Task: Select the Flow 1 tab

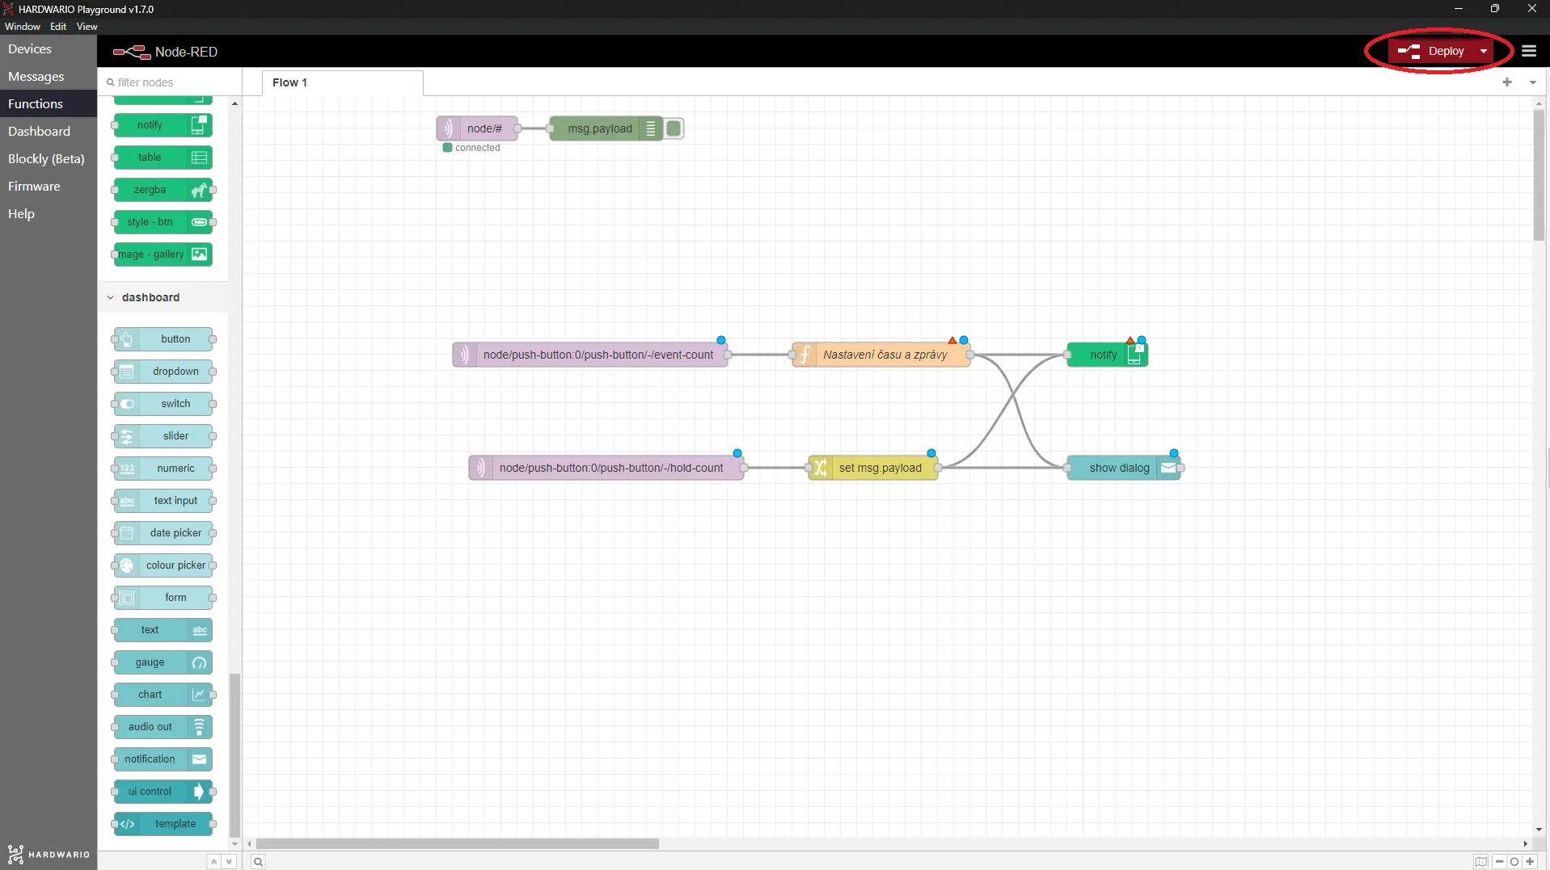Action: click(342, 82)
